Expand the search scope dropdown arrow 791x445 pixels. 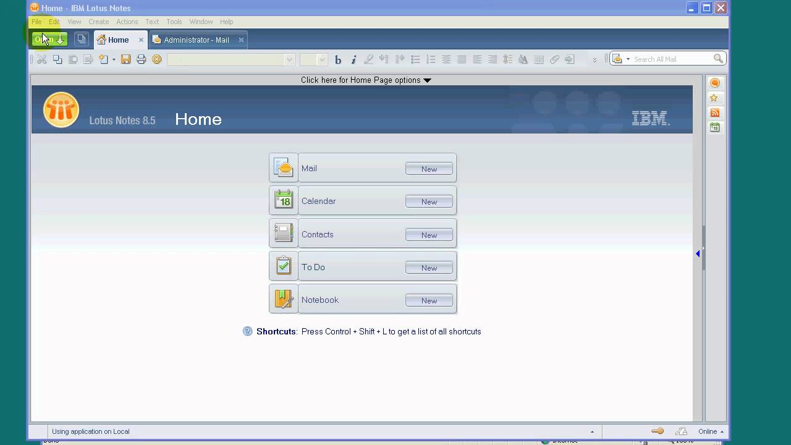pyautogui.click(x=628, y=59)
